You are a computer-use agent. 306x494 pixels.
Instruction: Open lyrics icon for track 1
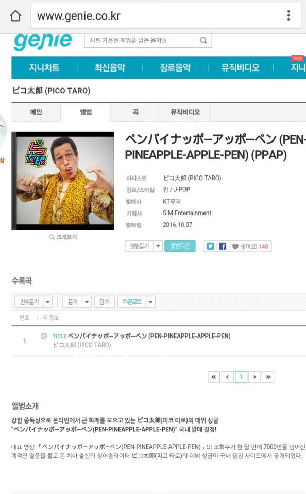[44, 336]
